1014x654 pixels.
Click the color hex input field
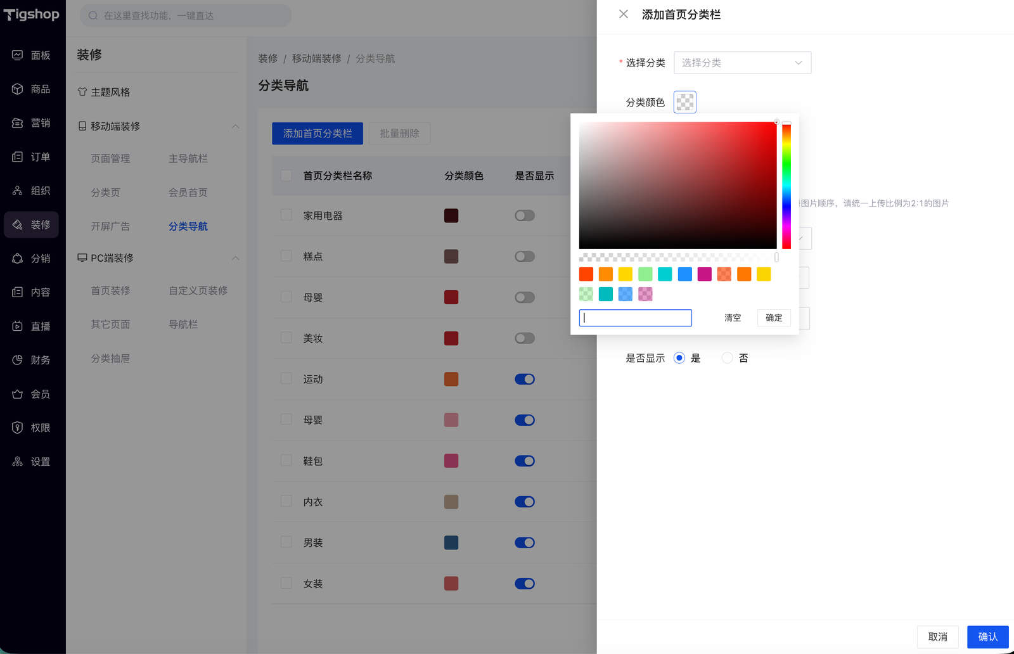point(636,318)
